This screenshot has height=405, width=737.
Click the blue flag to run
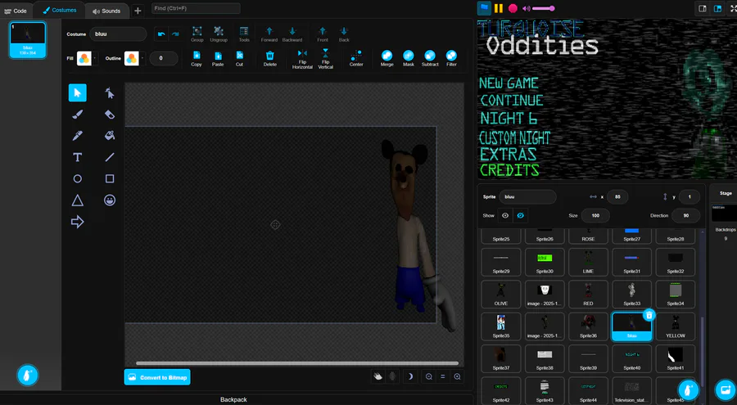[484, 8]
